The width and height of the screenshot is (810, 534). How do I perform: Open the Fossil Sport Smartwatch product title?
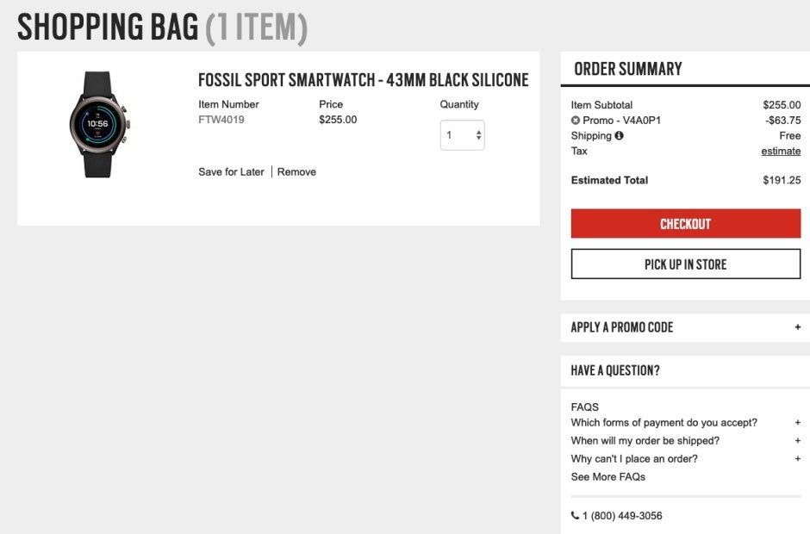point(363,80)
